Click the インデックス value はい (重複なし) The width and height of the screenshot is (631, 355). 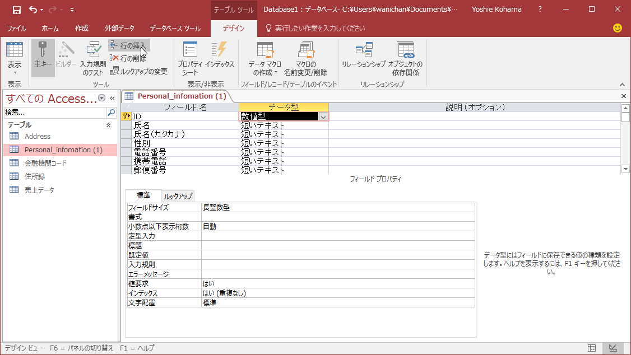click(338, 293)
